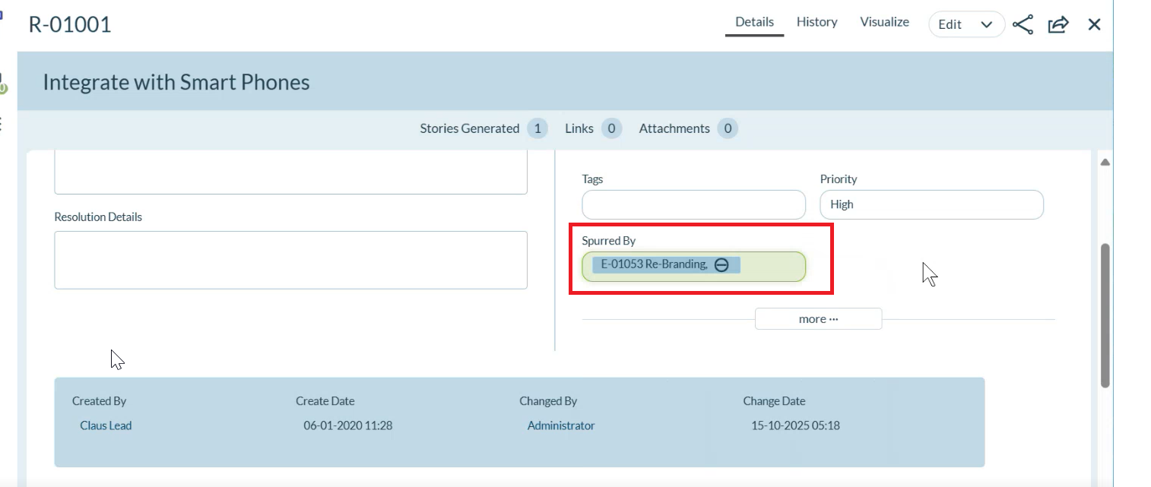
Task: Open the Claus Lead user link
Action: [x=106, y=425]
